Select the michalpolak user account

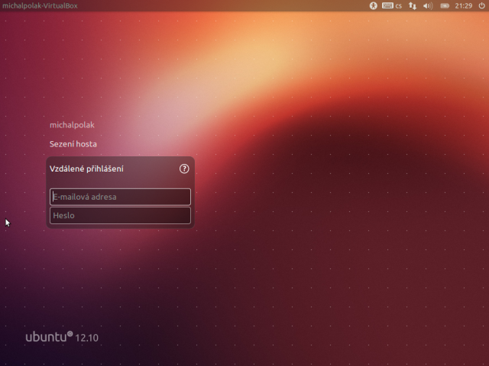click(x=72, y=125)
